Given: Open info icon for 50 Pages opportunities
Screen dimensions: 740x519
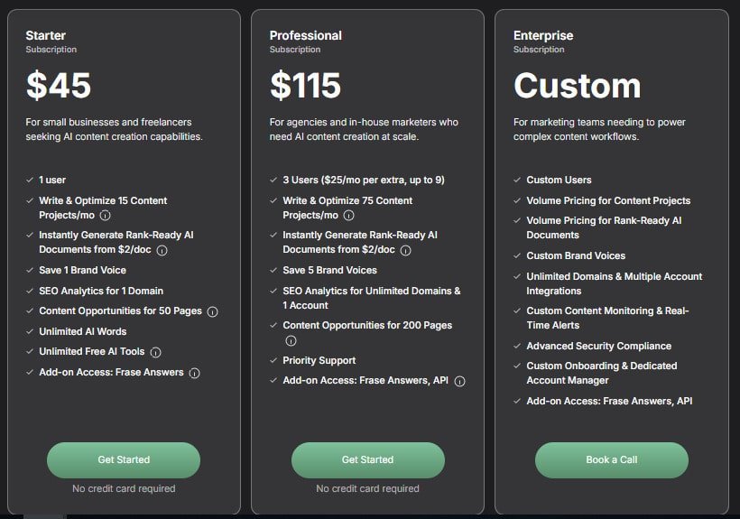Looking at the screenshot, I should click(x=213, y=312).
